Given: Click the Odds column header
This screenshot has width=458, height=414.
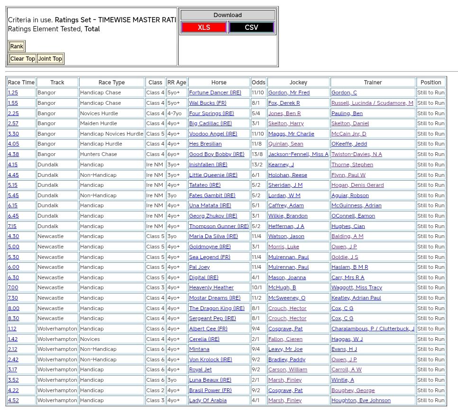Looking at the screenshot, I should 258,83.
